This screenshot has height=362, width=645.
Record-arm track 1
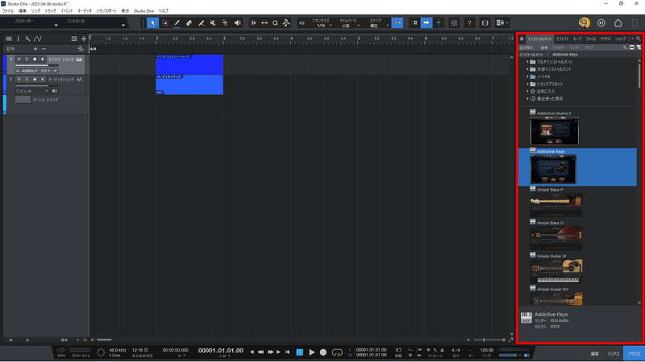[x=35, y=59]
